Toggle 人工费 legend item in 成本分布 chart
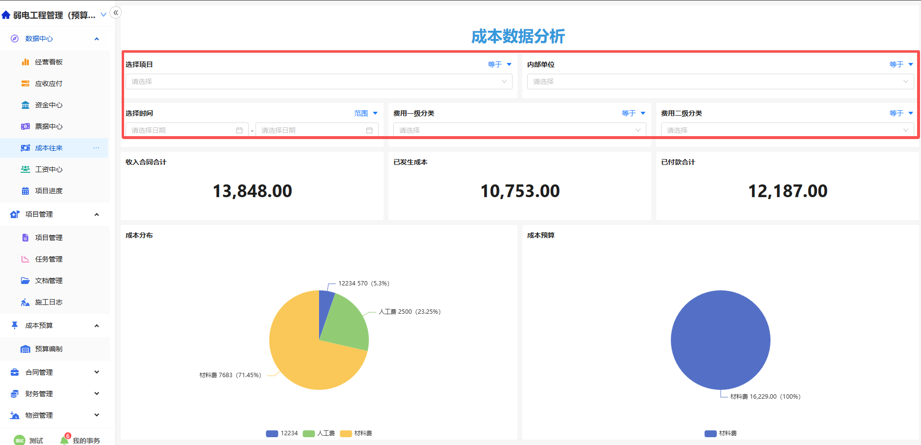This screenshot has width=921, height=445. (319, 433)
